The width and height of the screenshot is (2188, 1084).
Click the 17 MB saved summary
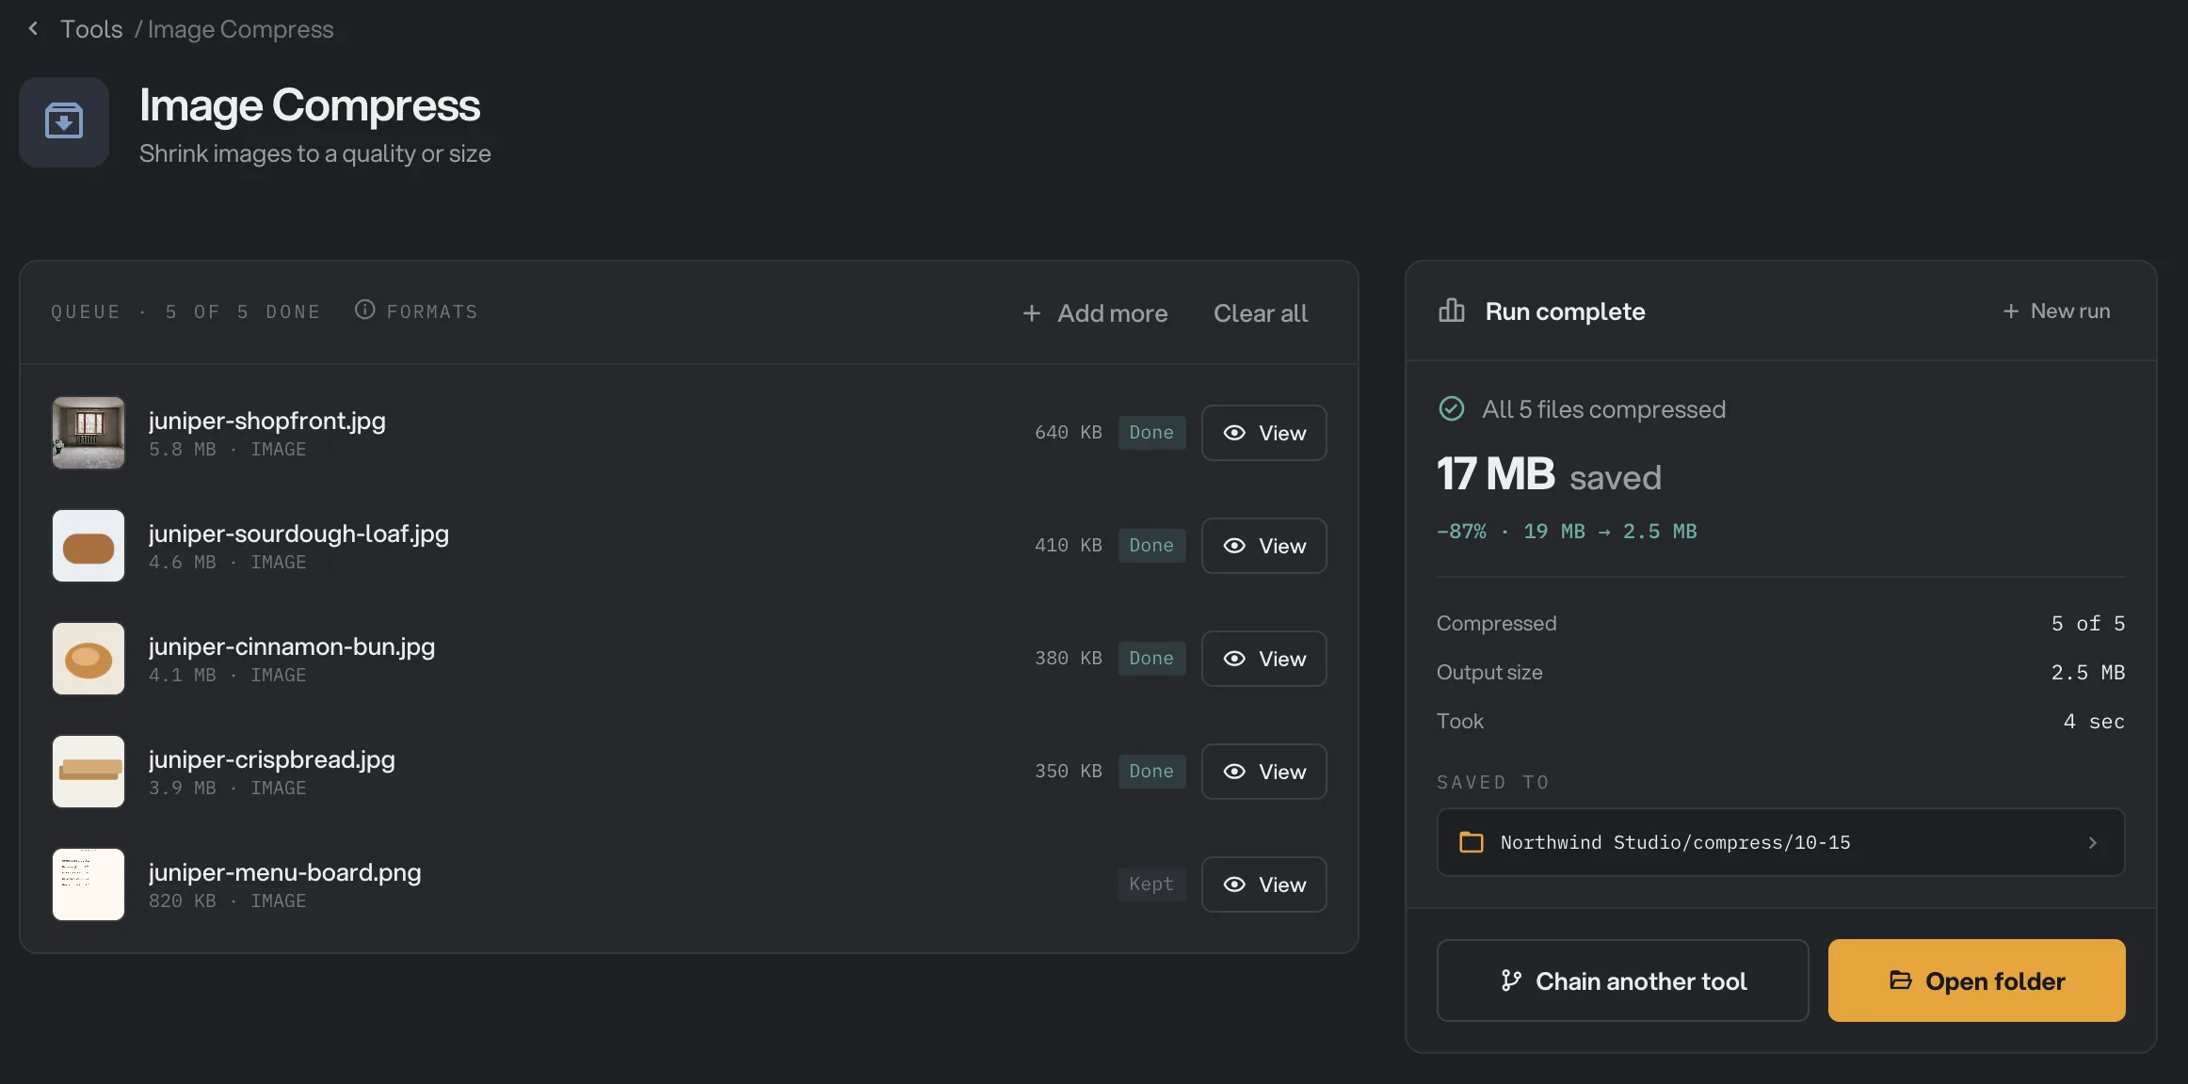(1549, 474)
